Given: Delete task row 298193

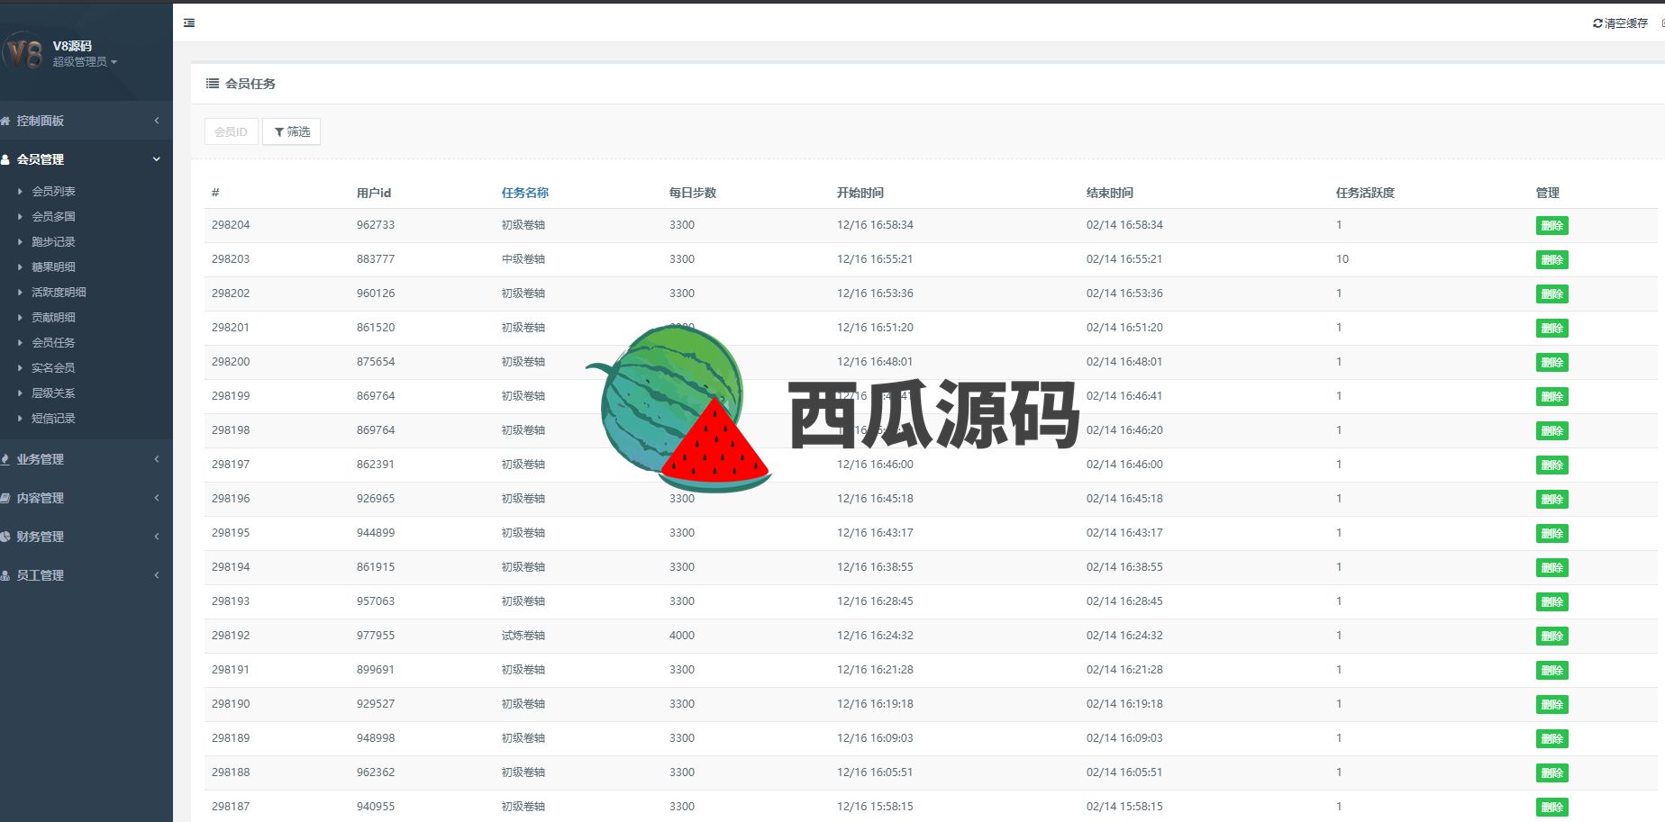Looking at the screenshot, I should click(x=1551, y=602).
